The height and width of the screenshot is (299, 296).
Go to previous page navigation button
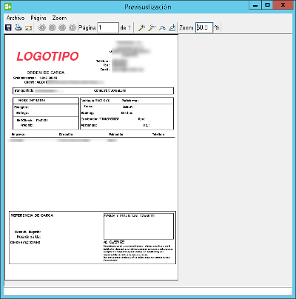point(52,27)
